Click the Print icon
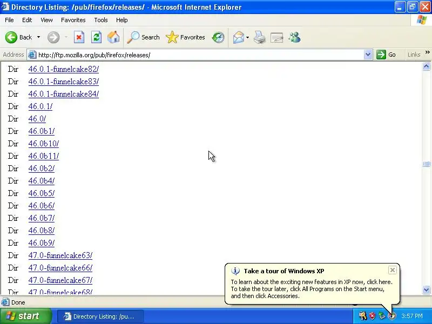This screenshot has height=324, width=432. click(x=260, y=37)
